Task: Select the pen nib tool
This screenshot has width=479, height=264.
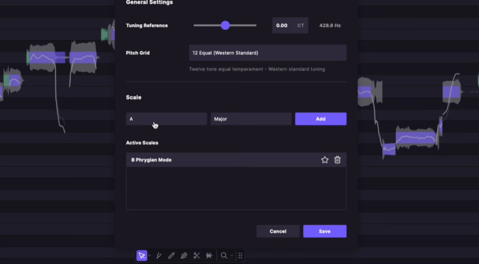Action: click(184, 256)
